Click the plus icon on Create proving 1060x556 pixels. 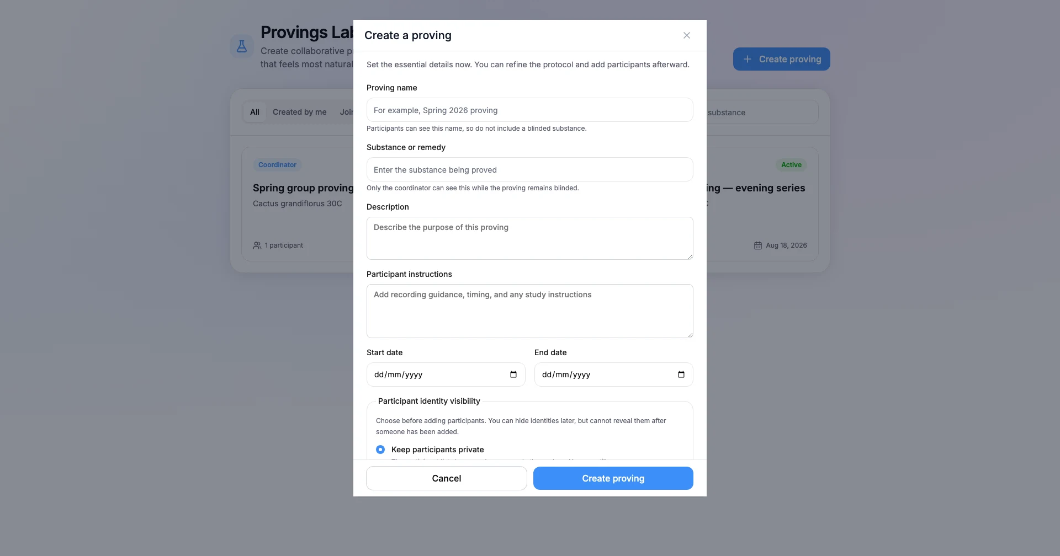(747, 59)
